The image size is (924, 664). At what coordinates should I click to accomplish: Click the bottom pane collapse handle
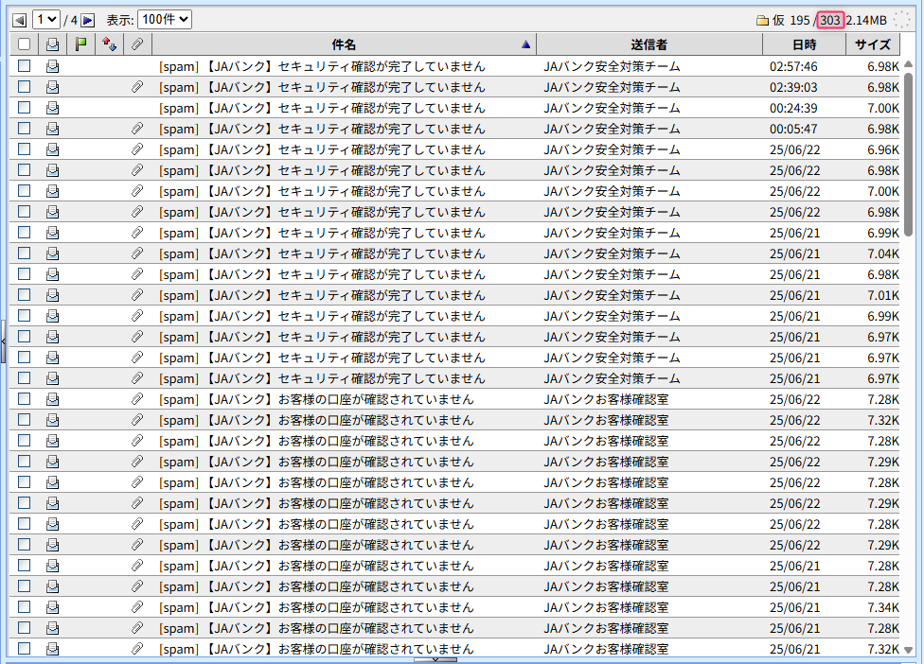pyautogui.click(x=435, y=660)
